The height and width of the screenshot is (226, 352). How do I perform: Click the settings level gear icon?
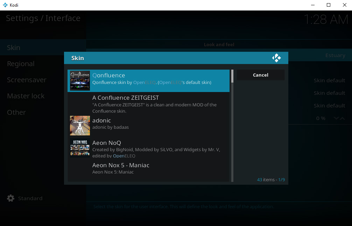(x=10, y=198)
